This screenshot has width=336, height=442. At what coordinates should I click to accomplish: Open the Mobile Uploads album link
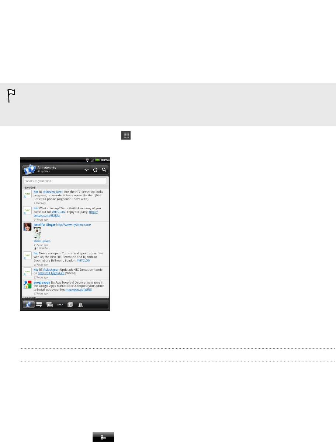coord(42,241)
